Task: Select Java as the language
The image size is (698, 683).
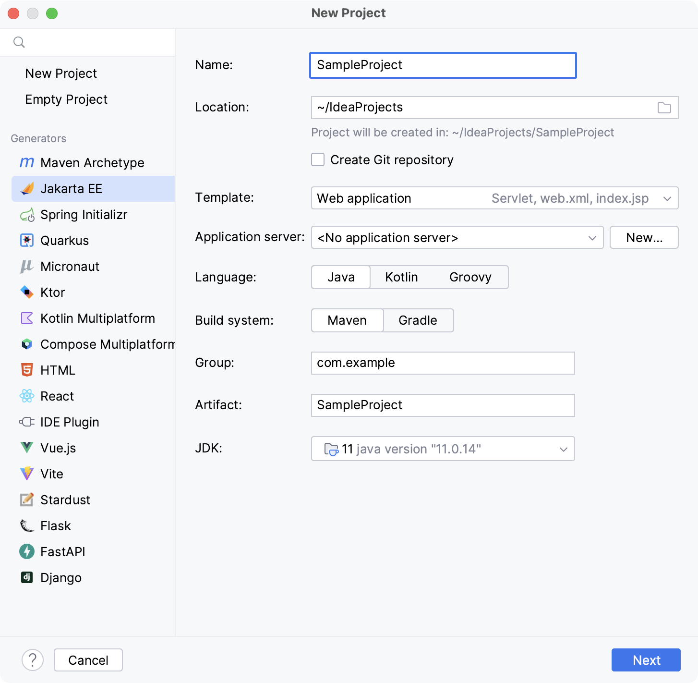Action: 341,277
